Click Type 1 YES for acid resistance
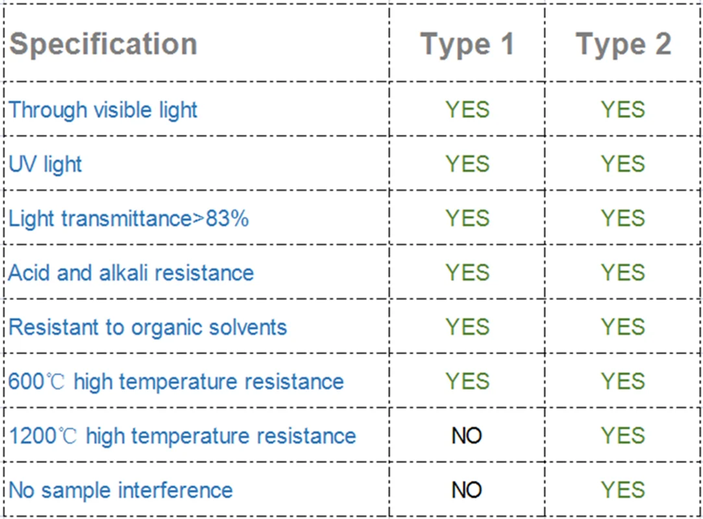 coord(467,272)
